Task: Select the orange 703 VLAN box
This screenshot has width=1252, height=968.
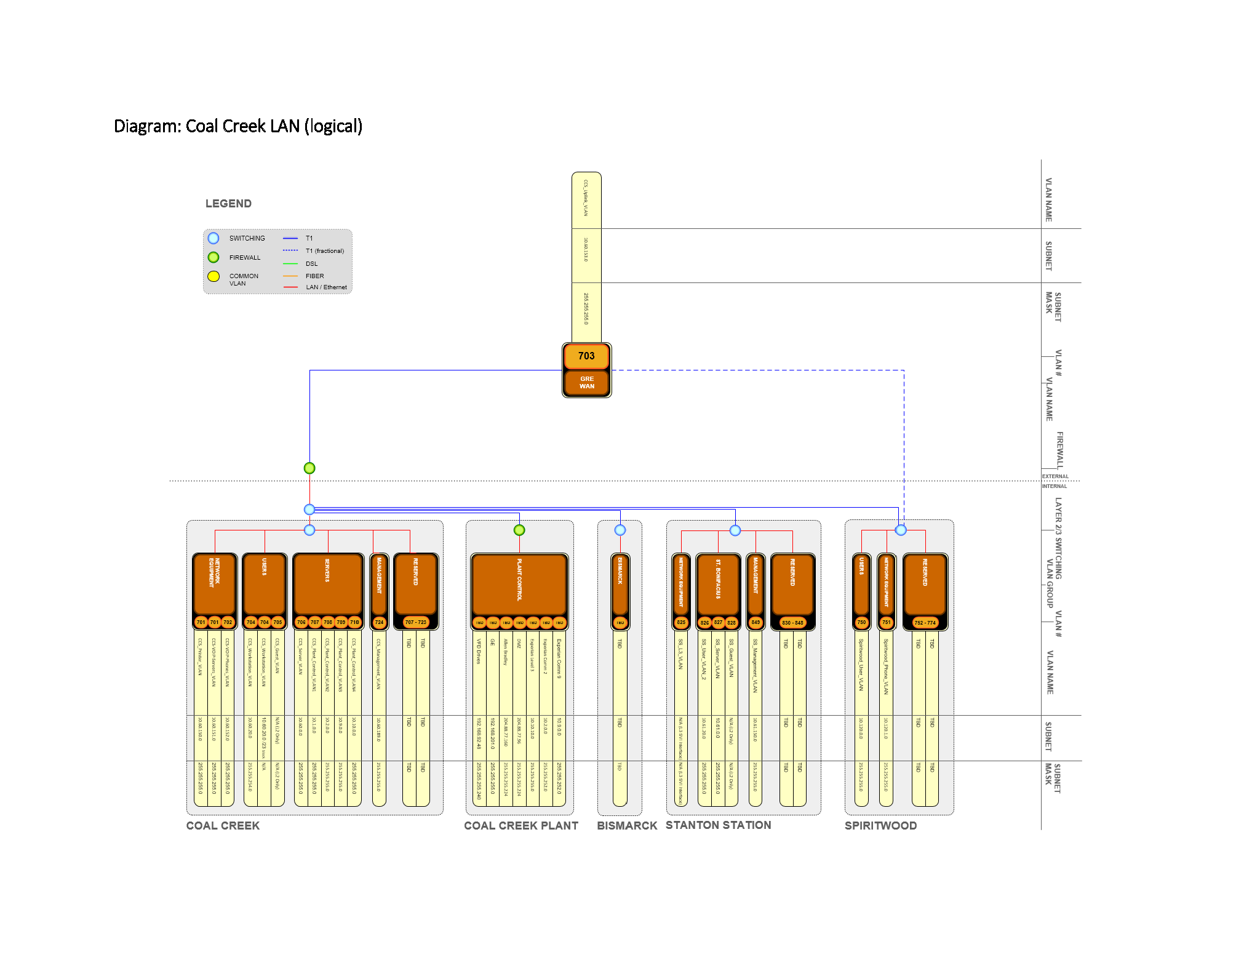Action: [x=586, y=356]
